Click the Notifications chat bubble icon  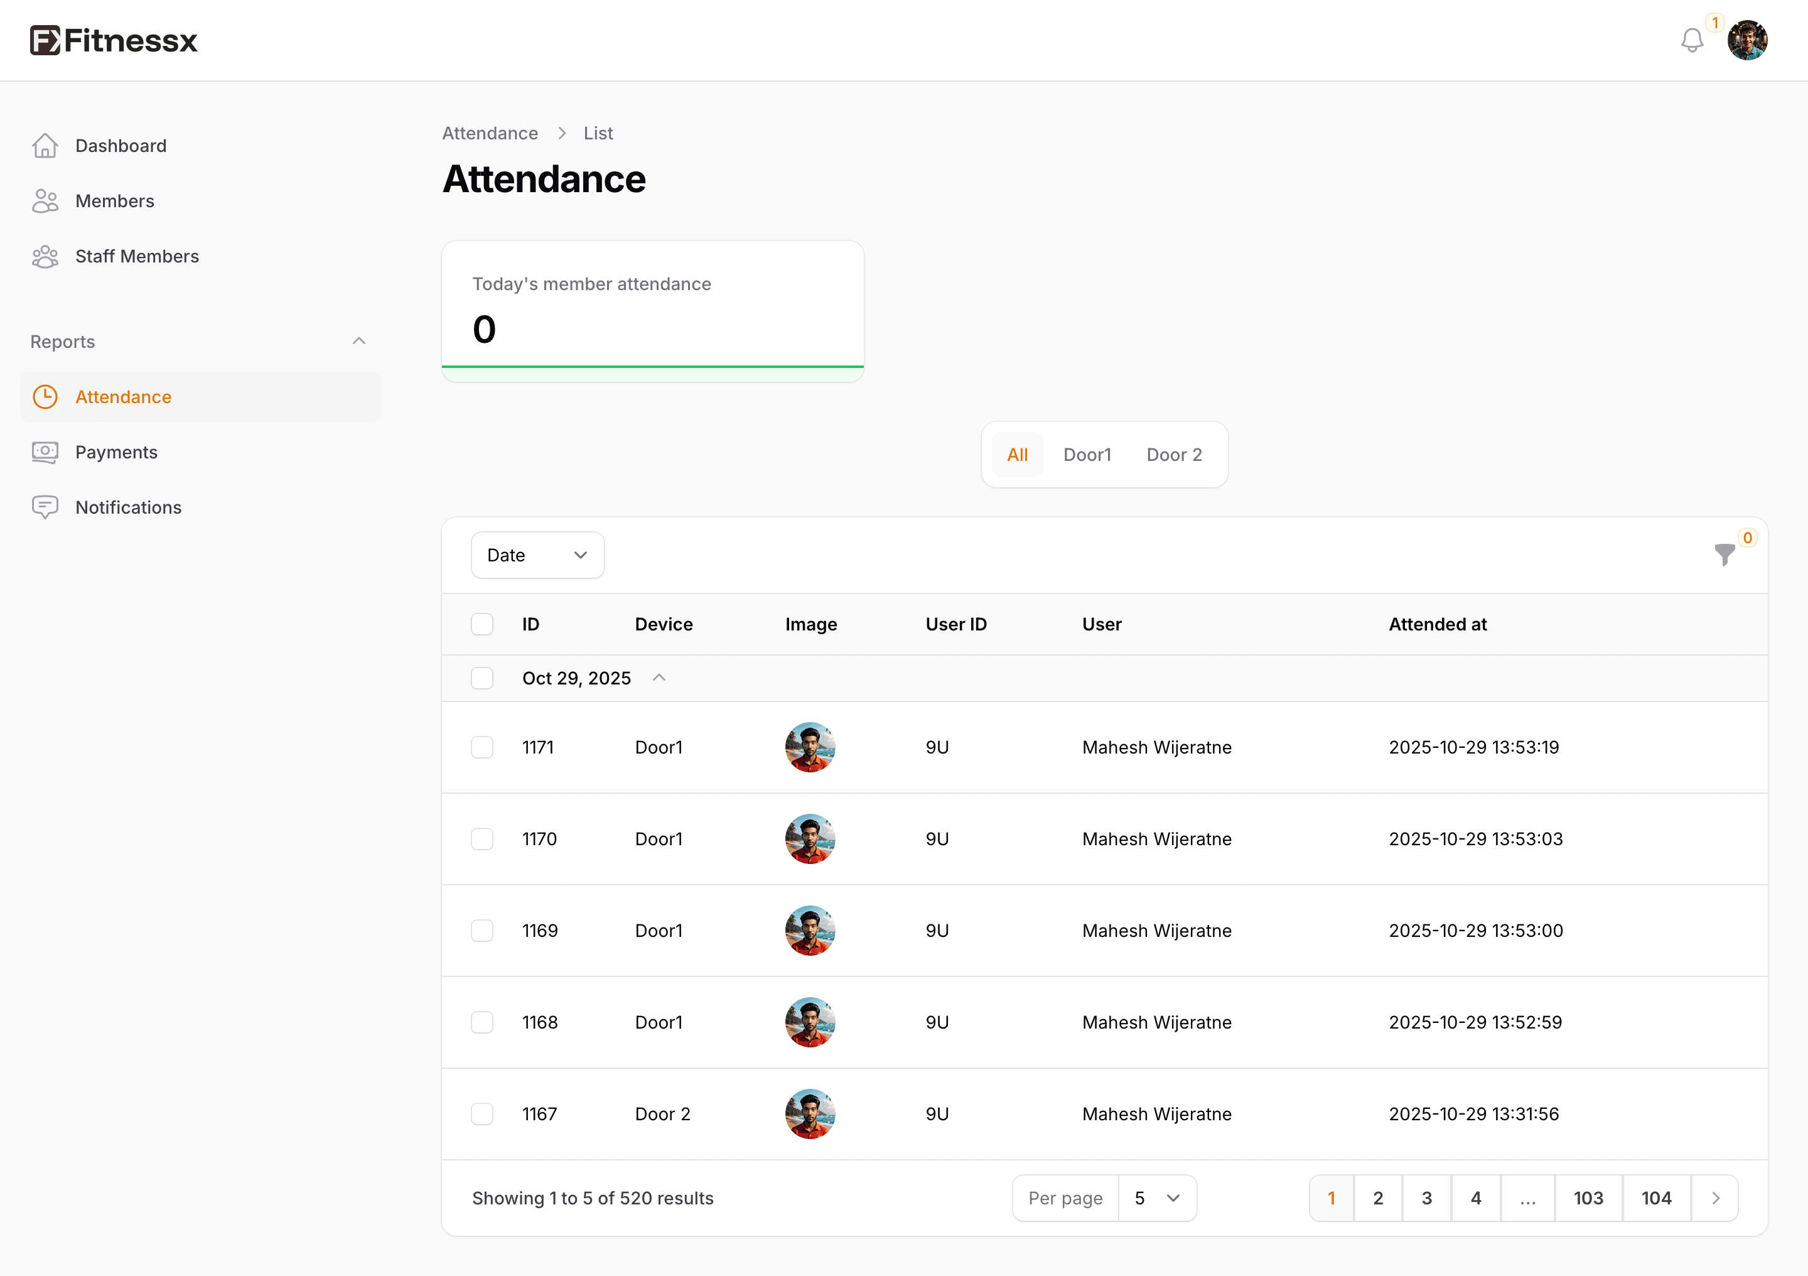point(45,507)
